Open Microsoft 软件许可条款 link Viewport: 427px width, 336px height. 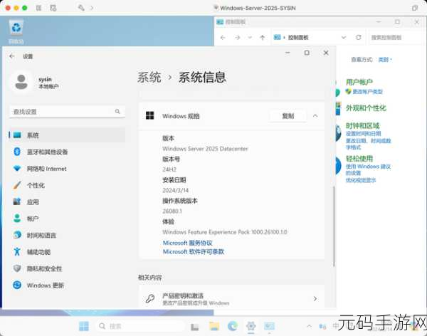pyautogui.click(x=194, y=251)
